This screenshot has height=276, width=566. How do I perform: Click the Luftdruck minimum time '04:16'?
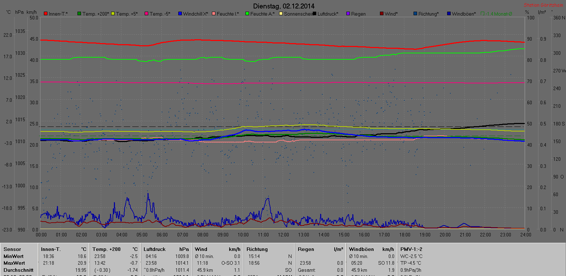pos(151,256)
